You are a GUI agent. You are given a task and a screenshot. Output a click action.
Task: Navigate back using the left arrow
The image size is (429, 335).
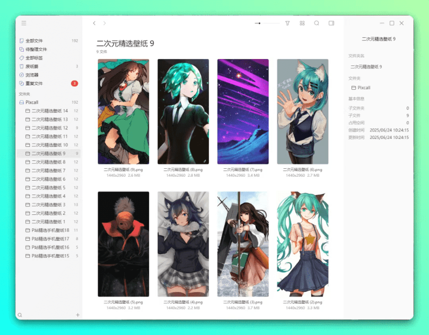94,23
